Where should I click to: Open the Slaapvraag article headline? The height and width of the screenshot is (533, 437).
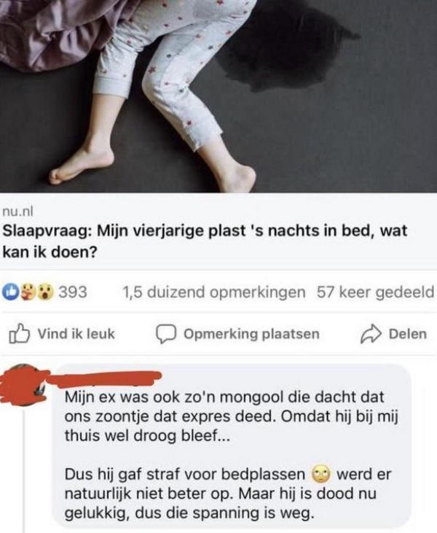(205, 241)
